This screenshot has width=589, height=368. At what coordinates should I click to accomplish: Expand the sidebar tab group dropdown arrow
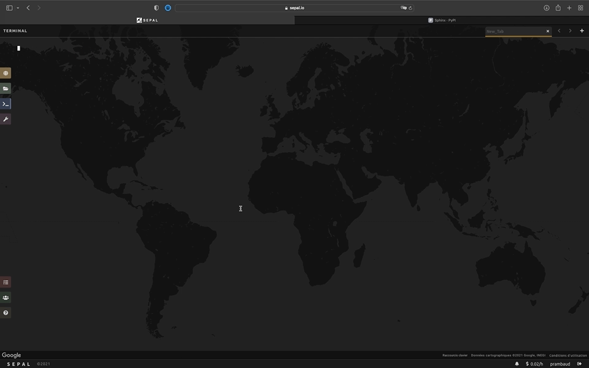point(18,8)
